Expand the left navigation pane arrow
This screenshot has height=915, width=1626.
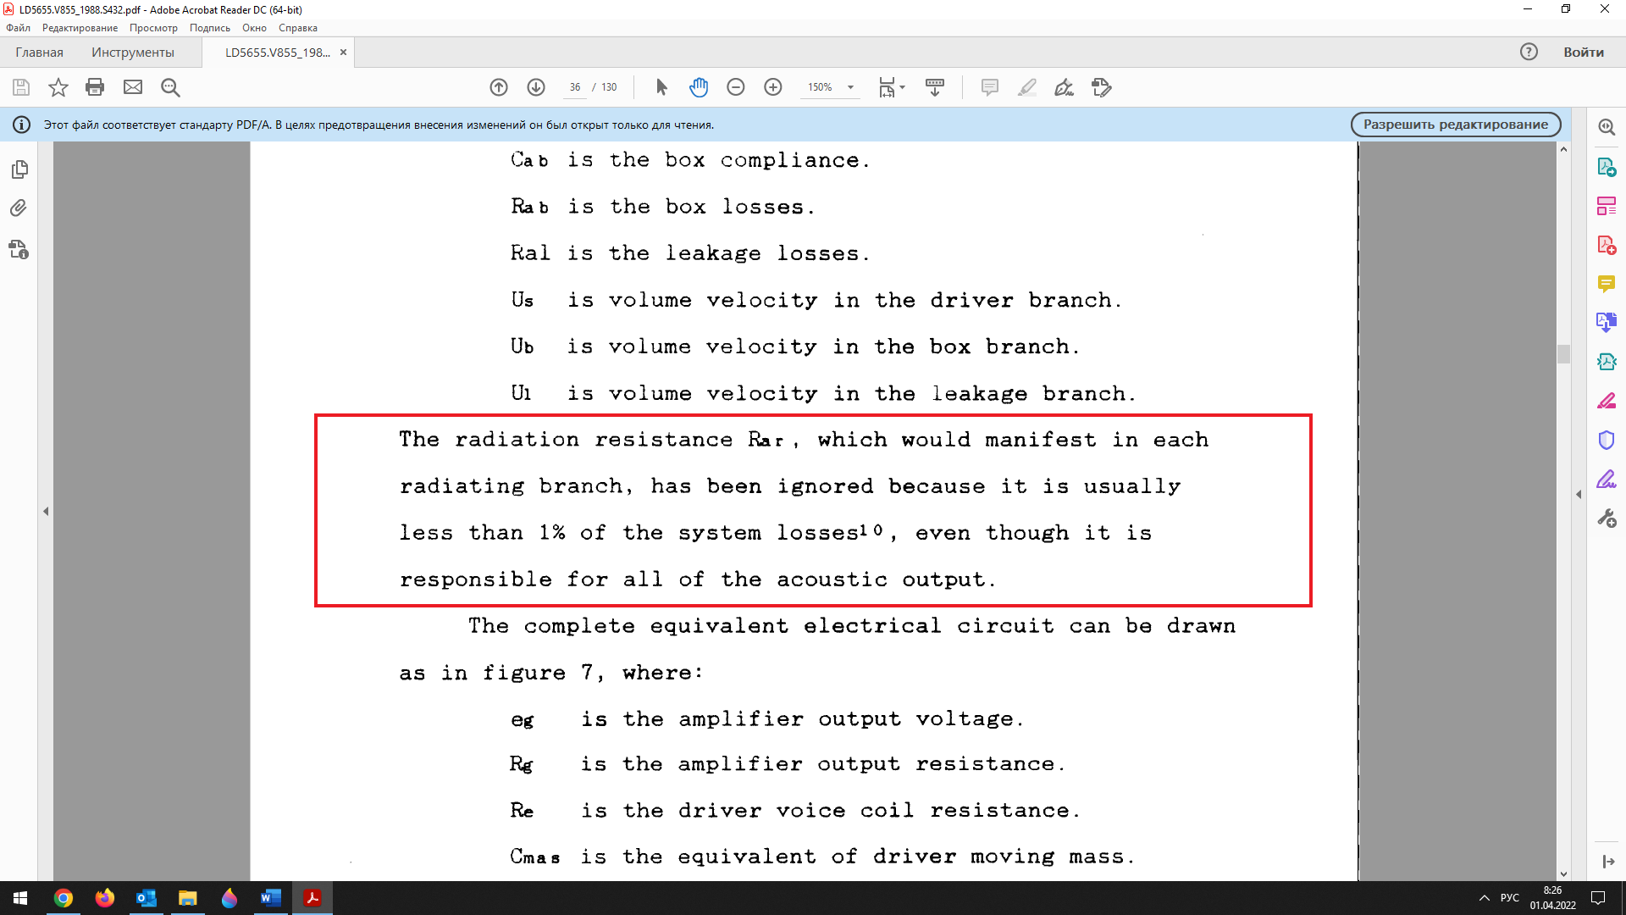tap(46, 511)
